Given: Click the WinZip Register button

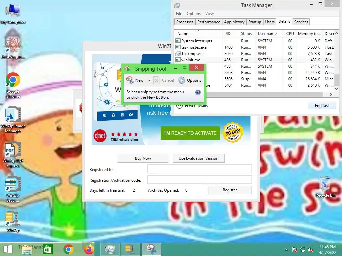Looking at the screenshot, I should click(230, 190).
